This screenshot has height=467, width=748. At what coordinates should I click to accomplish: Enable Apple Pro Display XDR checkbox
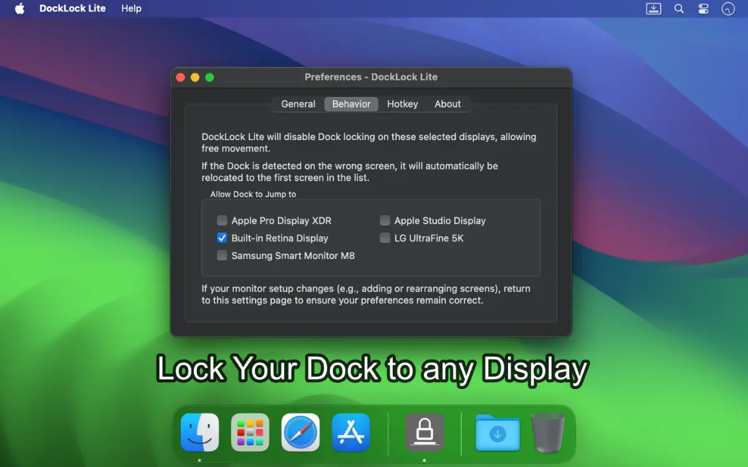[x=222, y=220]
